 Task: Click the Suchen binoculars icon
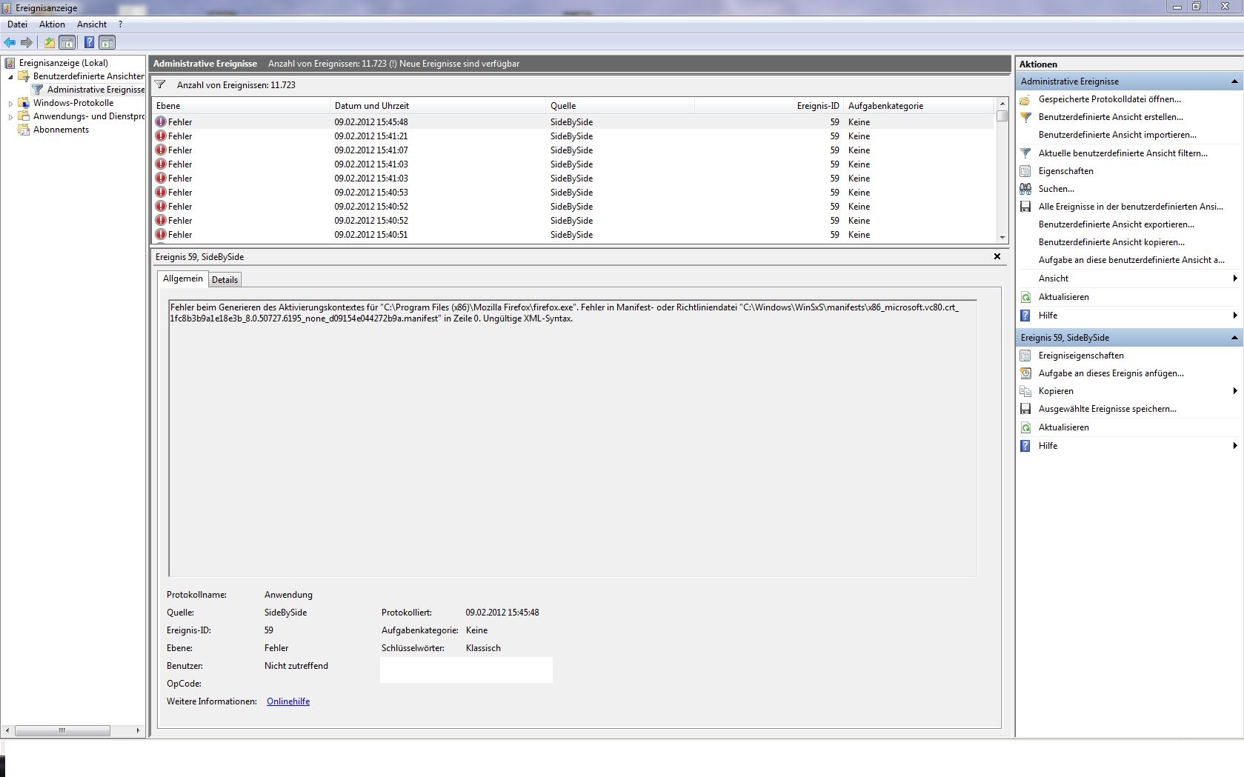1025,189
